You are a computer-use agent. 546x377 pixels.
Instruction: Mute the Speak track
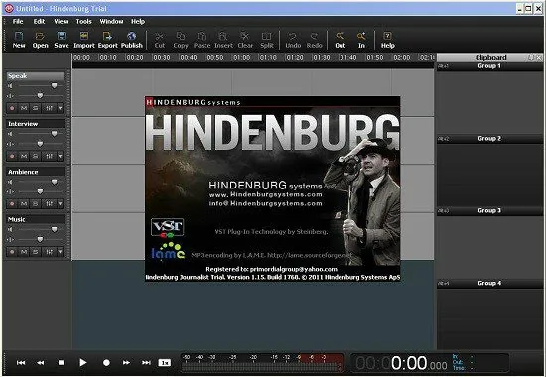(x=24, y=108)
